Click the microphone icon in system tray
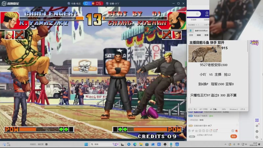 click(x=234, y=144)
